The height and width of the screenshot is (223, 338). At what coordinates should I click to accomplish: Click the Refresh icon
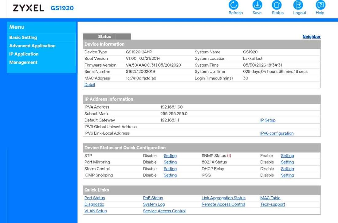click(x=234, y=5)
